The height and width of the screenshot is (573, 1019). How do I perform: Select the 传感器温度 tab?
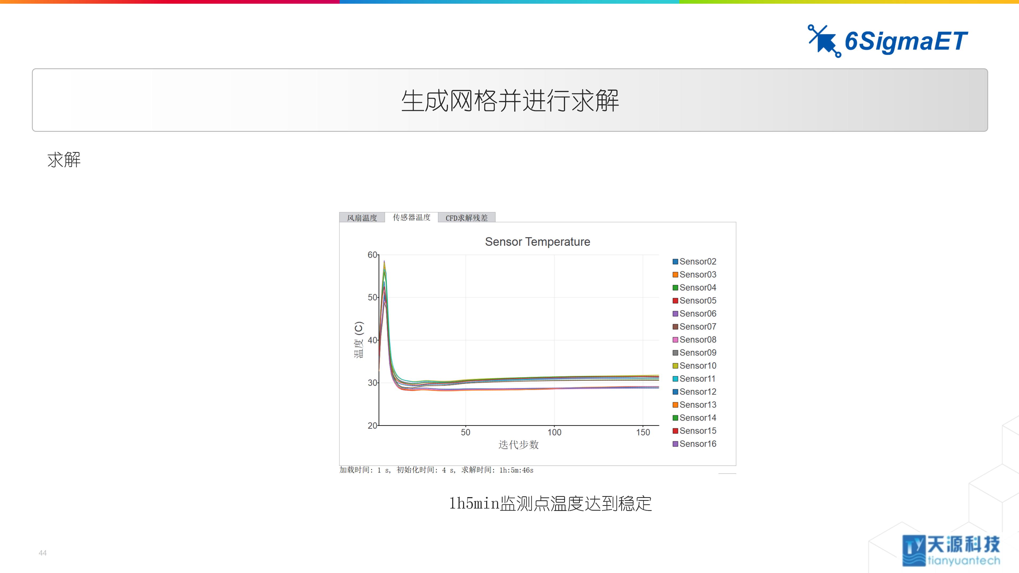click(x=412, y=217)
